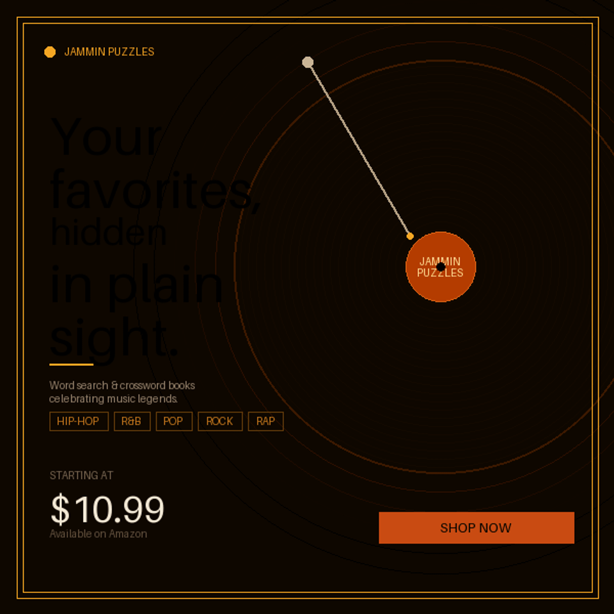
Task: Choose the RAP genre tag
Action: pos(265,421)
